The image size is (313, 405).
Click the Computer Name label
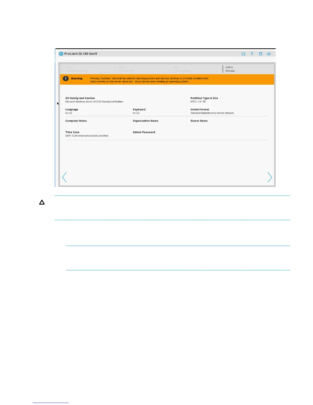[x=76, y=121]
